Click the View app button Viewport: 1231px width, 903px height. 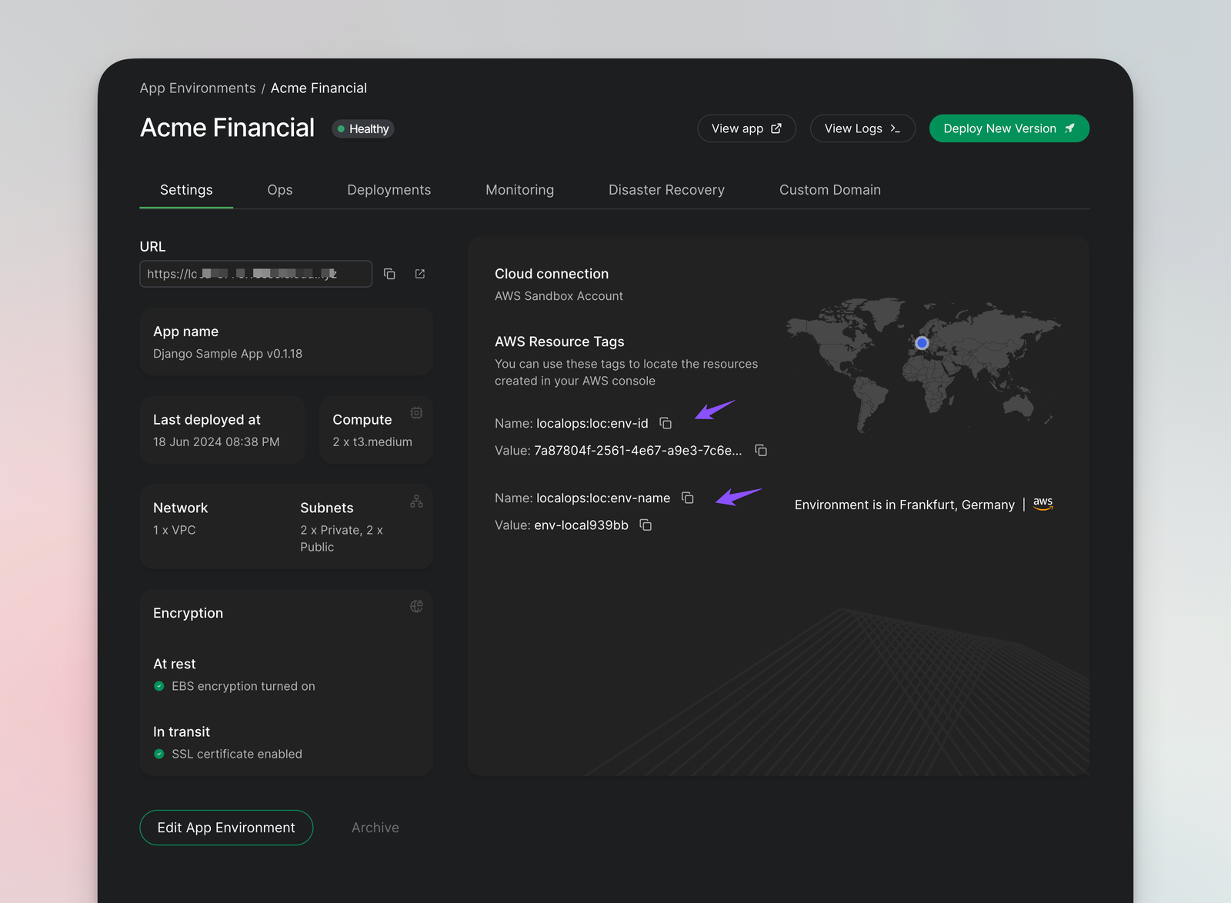pos(746,128)
